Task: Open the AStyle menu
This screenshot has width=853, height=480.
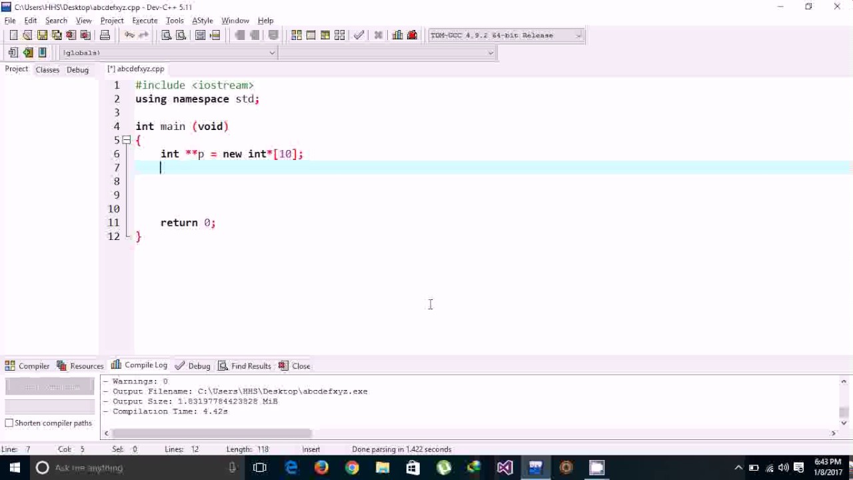Action: tap(203, 21)
